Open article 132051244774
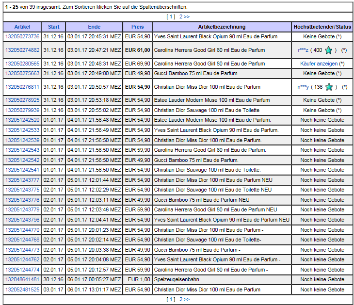This screenshot has width=354, height=305. coord(22,270)
